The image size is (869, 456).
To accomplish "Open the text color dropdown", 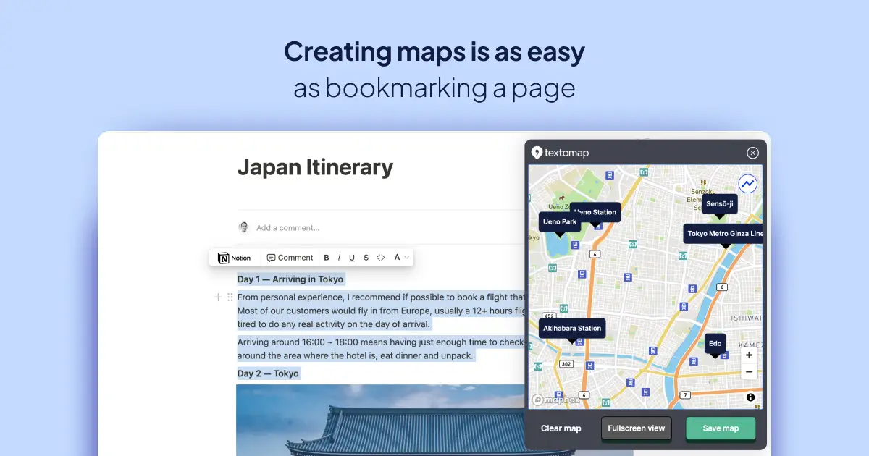I will [401, 258].
